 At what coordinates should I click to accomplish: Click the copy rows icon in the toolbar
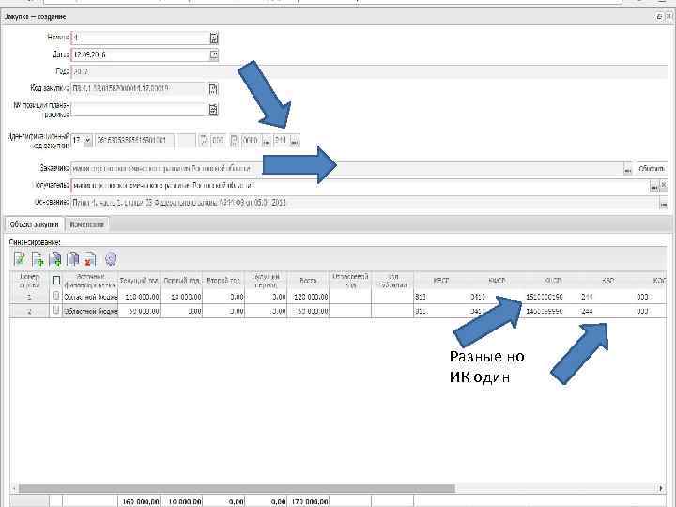(72, 259)
